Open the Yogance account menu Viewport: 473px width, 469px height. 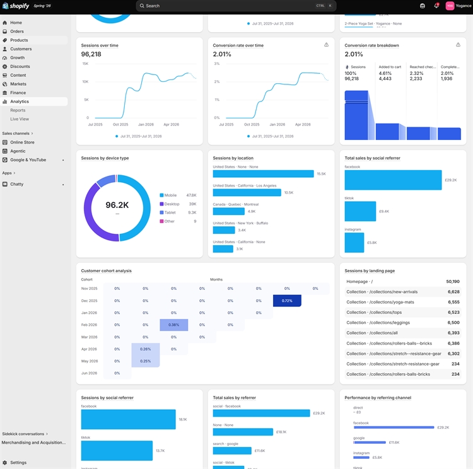pyautogui.click(x=458, y=6)
